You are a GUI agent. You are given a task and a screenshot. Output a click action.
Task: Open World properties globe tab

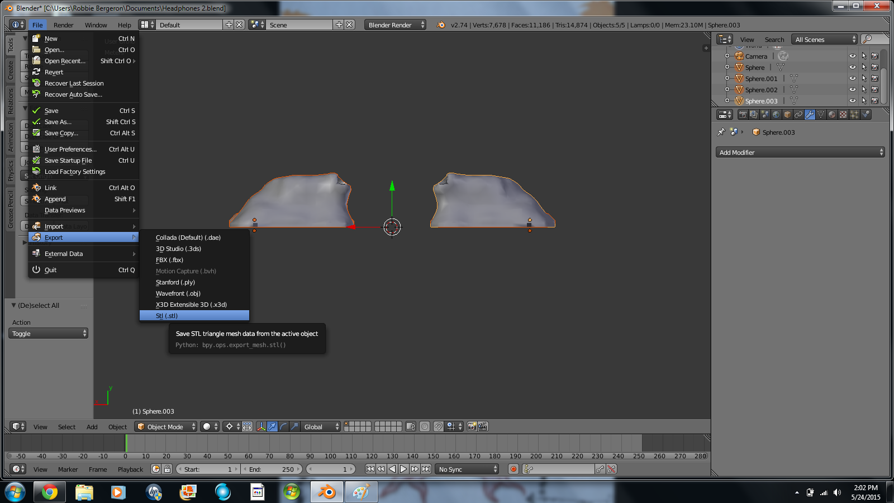(x=776, y=115)
